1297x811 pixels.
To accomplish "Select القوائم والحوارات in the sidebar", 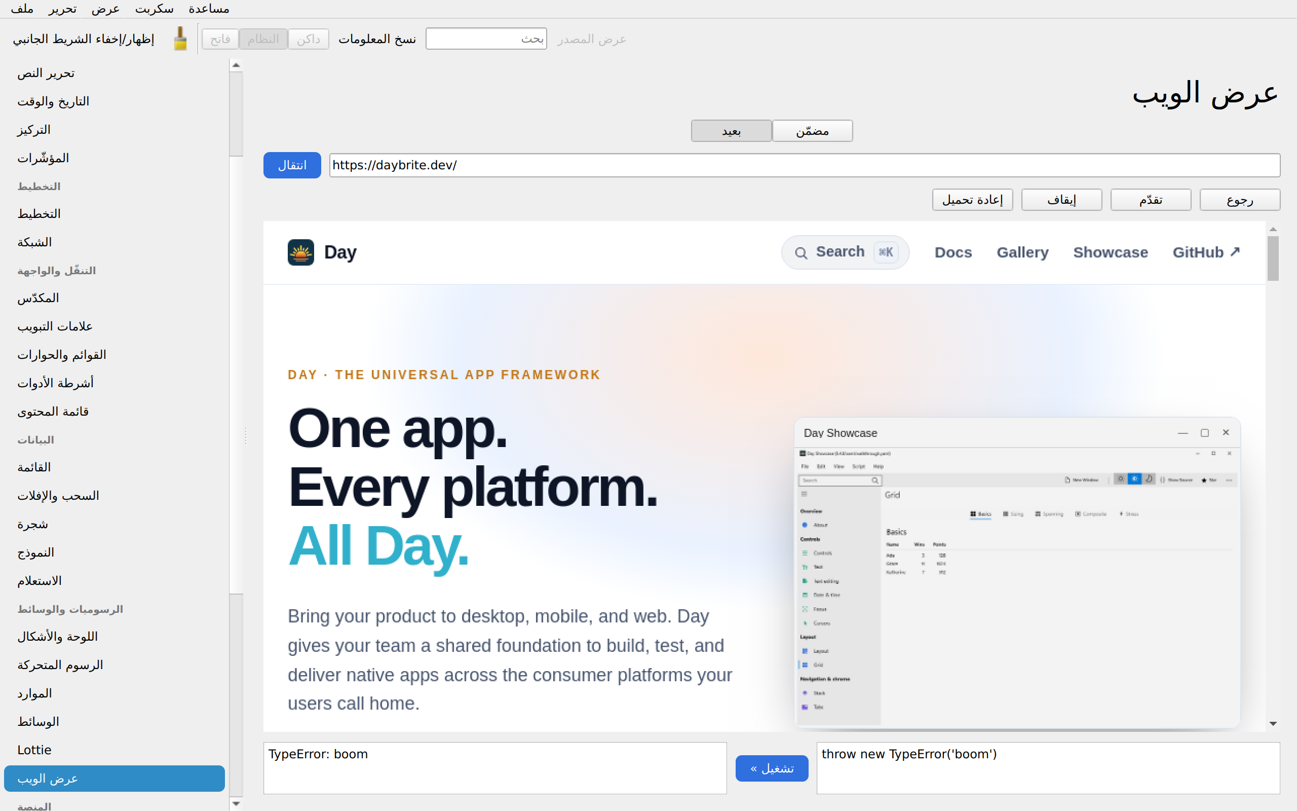I will point(114,355).
